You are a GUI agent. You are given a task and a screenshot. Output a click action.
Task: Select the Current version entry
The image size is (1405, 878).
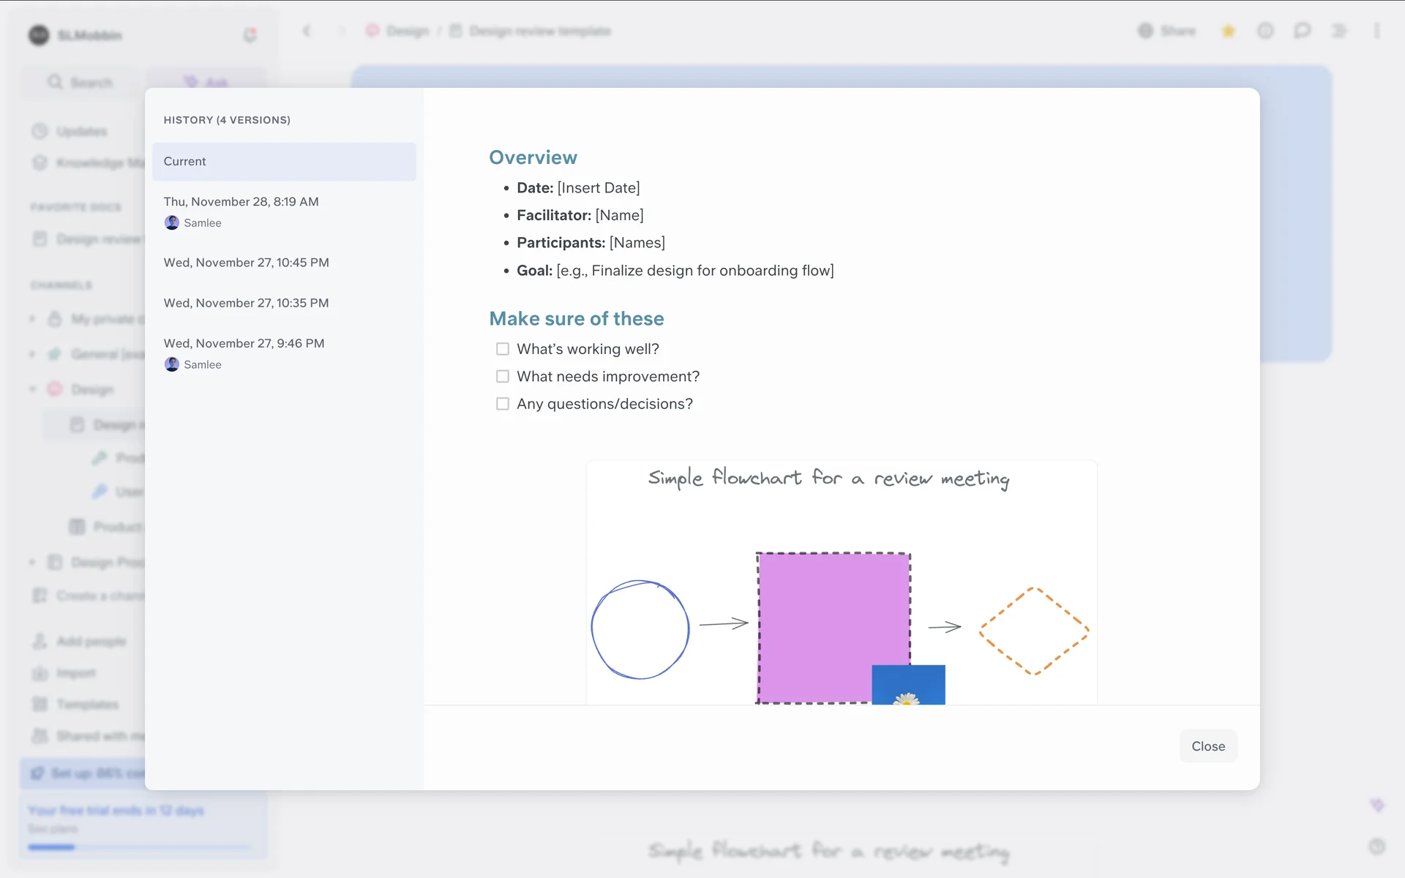[284, 161]
